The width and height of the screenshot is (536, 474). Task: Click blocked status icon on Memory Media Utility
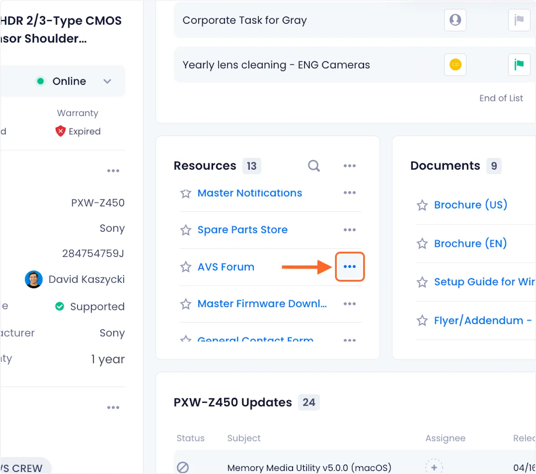(183, 467)
